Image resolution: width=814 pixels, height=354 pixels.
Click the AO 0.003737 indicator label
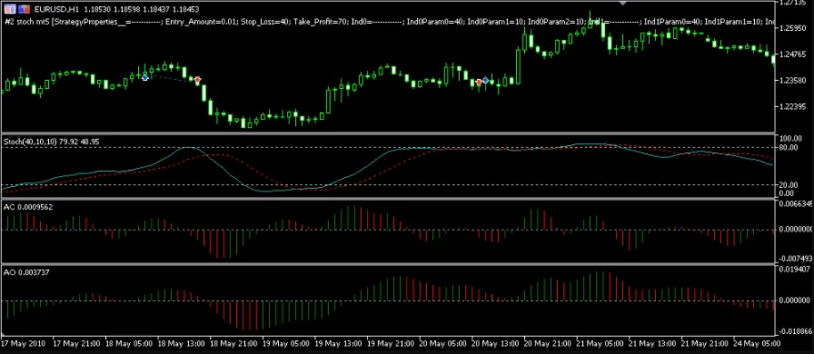pos(26,272)
